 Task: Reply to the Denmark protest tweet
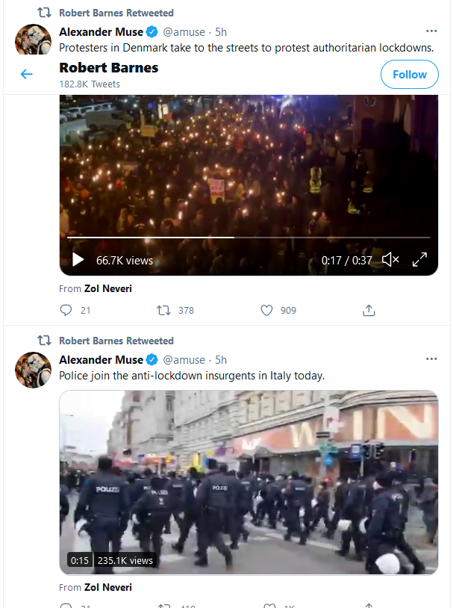point(66,310)
